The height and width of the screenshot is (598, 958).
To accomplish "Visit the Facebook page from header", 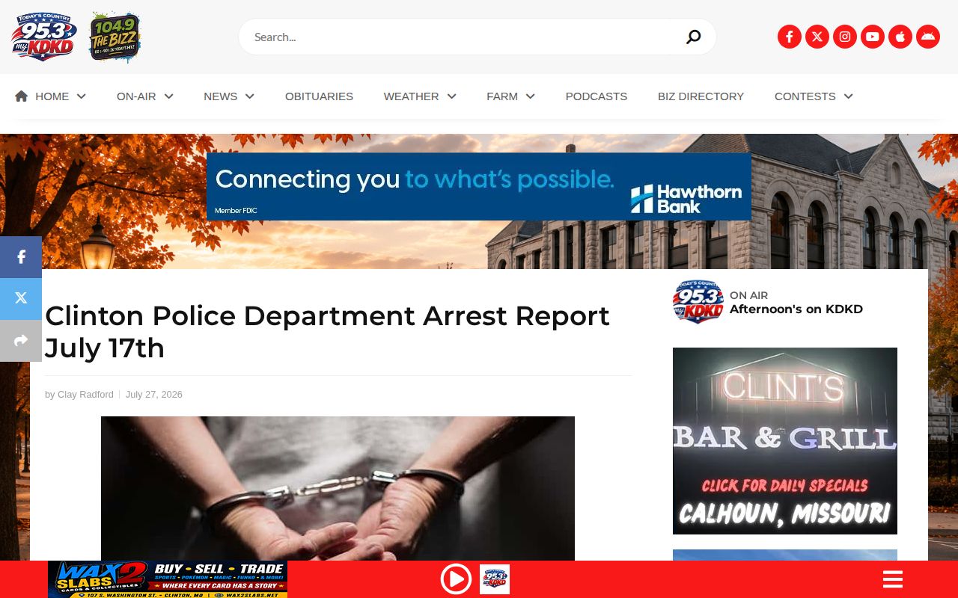I will 790,37.
